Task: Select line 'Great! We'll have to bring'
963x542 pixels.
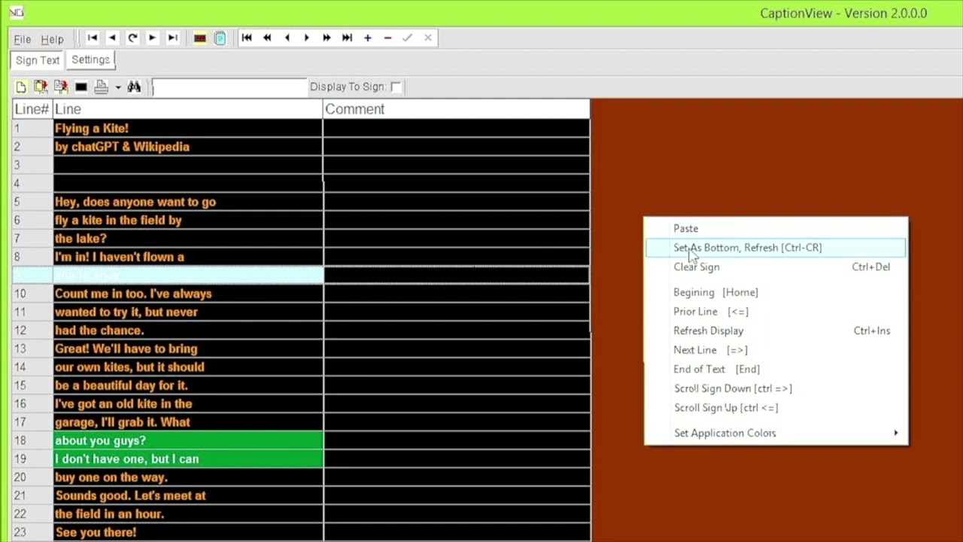Action: point(187,349)
